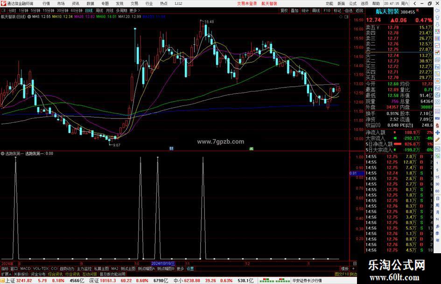Click the line chart icon in right sidebar
This screenshot has height=284, width=441.
[x=437, y=46]
